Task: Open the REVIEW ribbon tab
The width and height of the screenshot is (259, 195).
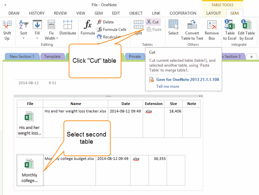Action: click(60, 13)
